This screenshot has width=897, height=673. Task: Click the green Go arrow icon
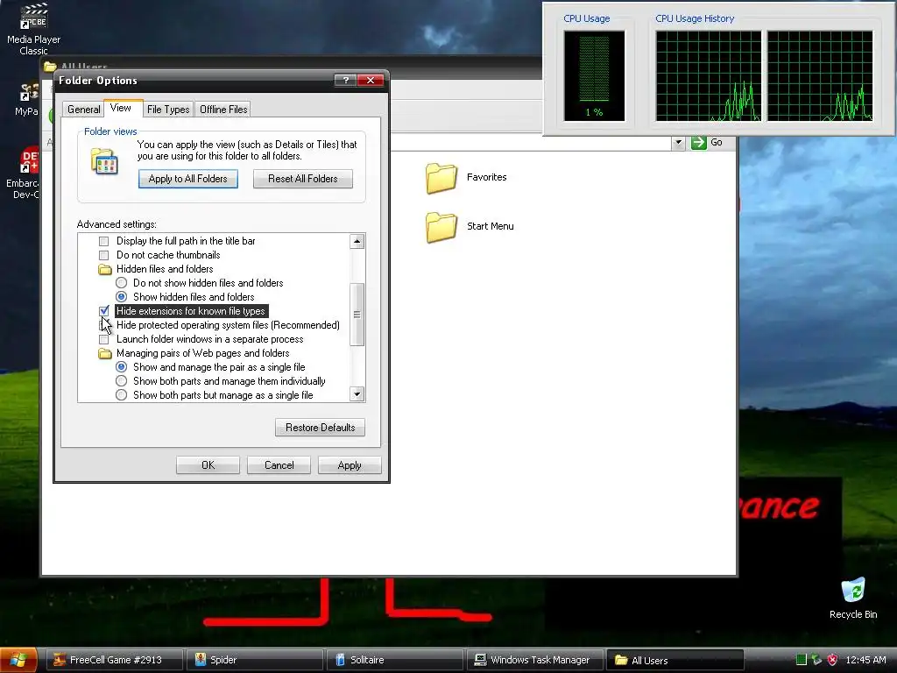(698, 143)
